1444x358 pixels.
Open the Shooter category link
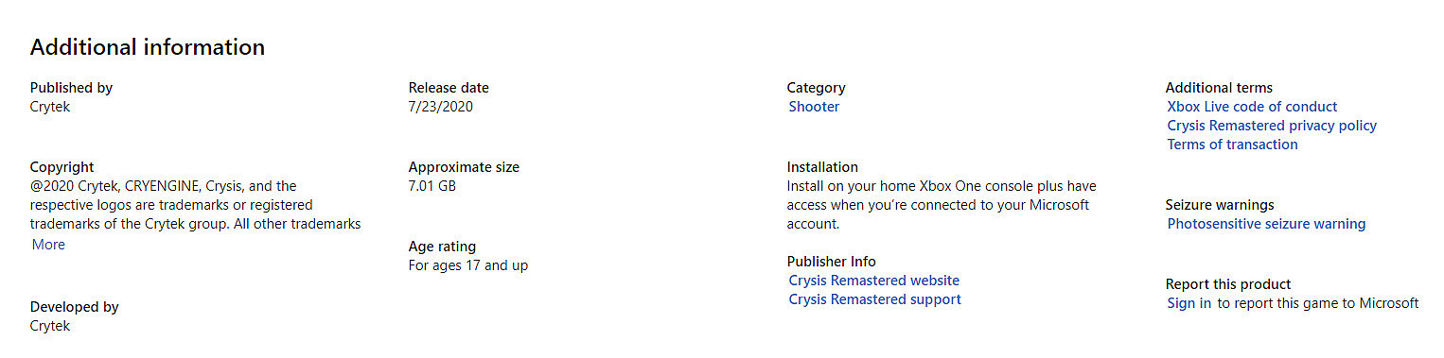tap(814, 107)
